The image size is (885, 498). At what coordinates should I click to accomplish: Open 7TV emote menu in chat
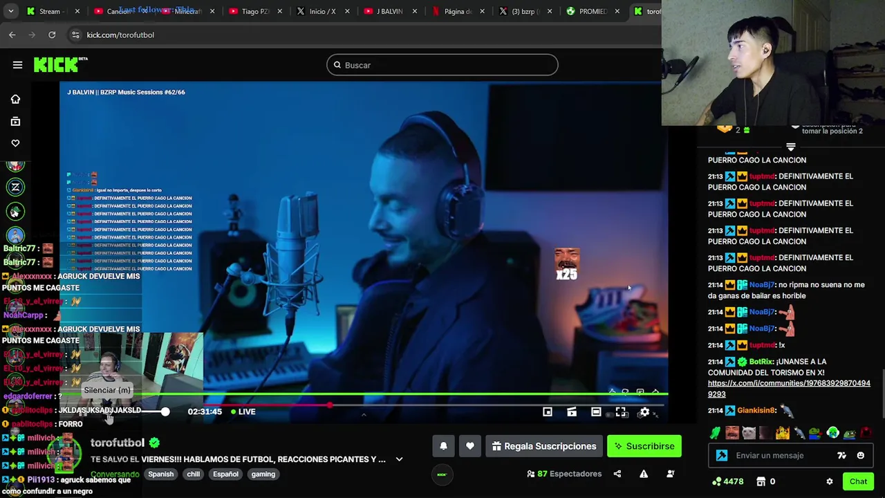(841, 455)
